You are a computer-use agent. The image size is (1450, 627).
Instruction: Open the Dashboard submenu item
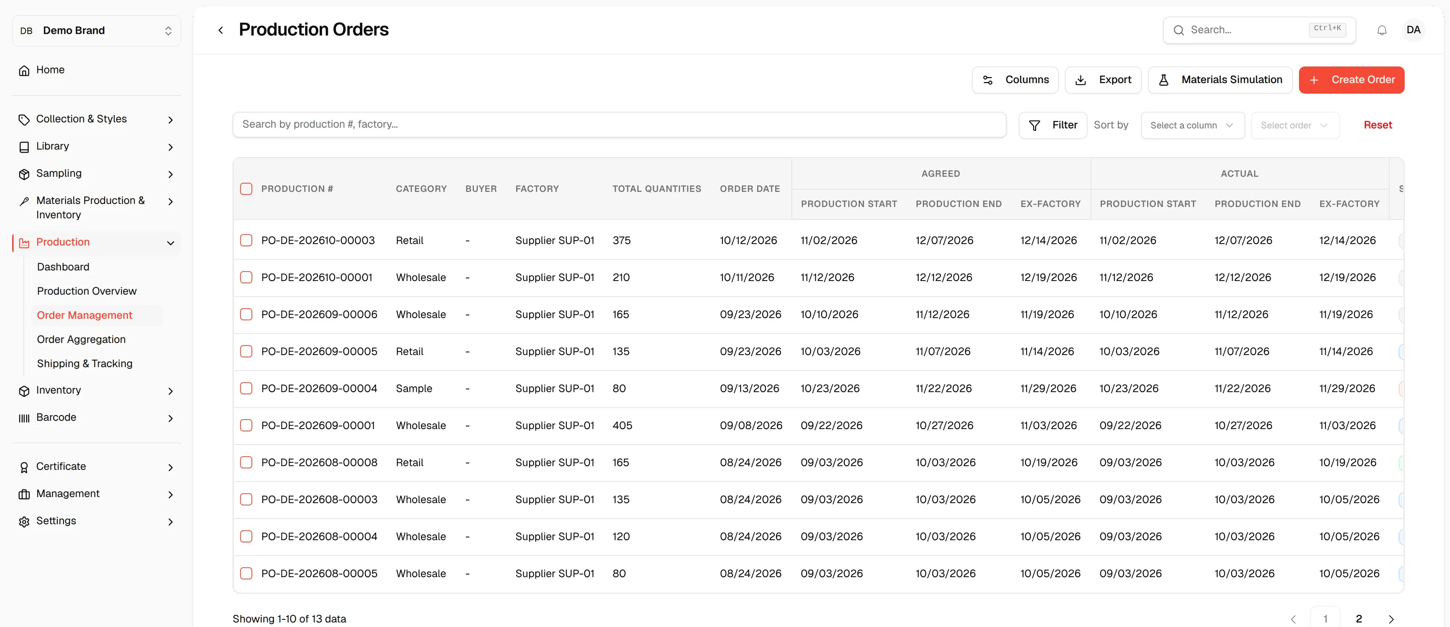coord(63,267)
